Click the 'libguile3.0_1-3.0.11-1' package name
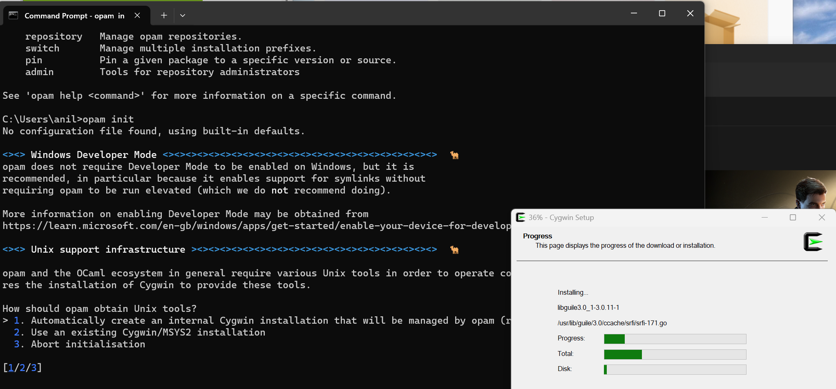 (588, 307)
